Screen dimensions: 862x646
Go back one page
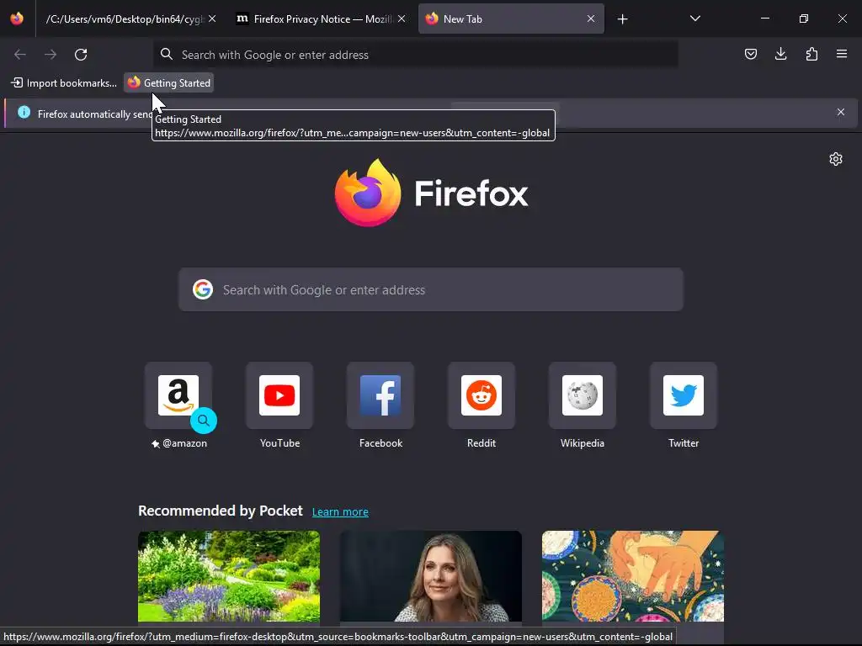click(x=20, y=55)
